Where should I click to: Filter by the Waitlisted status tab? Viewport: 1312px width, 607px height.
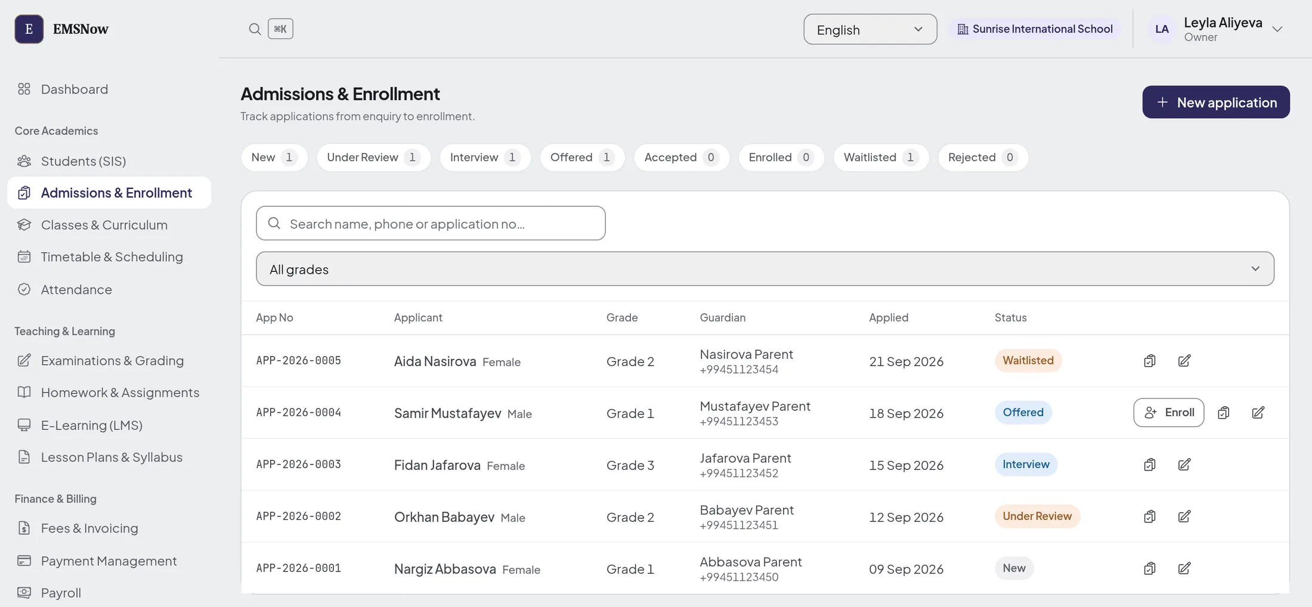[881, 157]
